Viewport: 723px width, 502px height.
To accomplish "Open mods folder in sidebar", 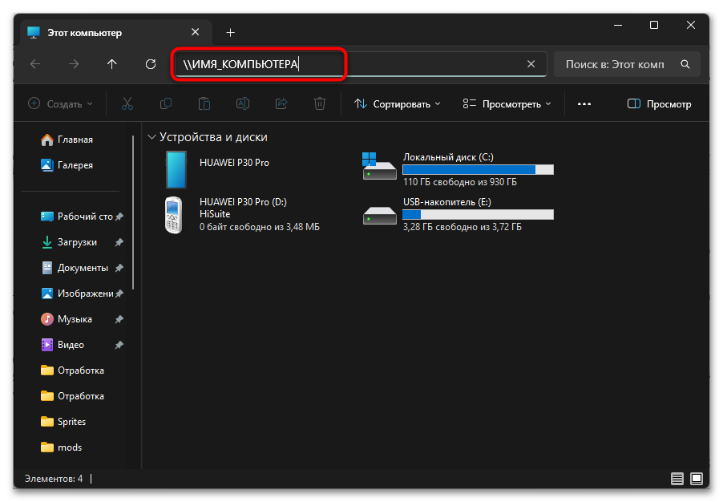I will point(62,447).
